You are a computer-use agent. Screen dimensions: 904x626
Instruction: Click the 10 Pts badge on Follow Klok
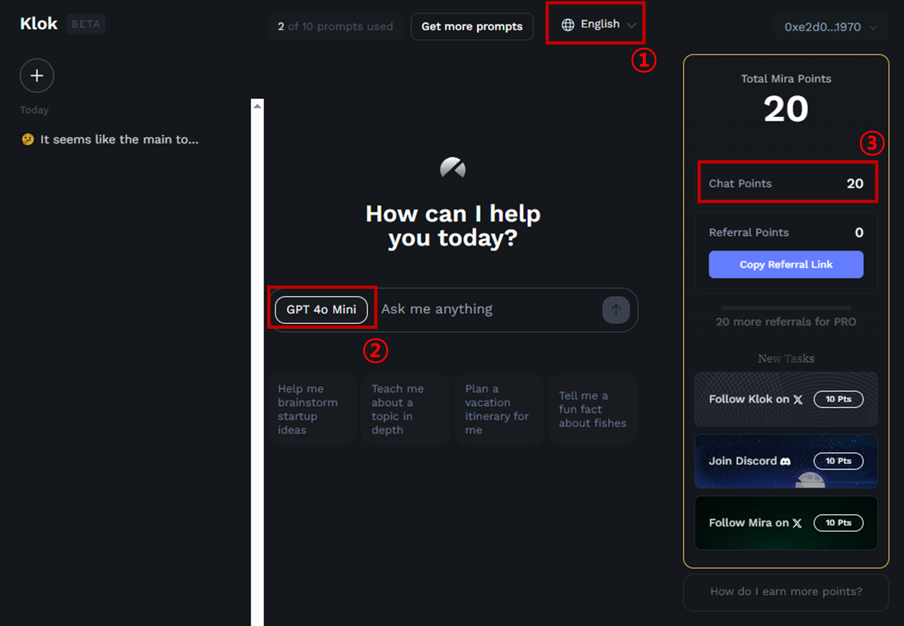(x=838, y=400)
